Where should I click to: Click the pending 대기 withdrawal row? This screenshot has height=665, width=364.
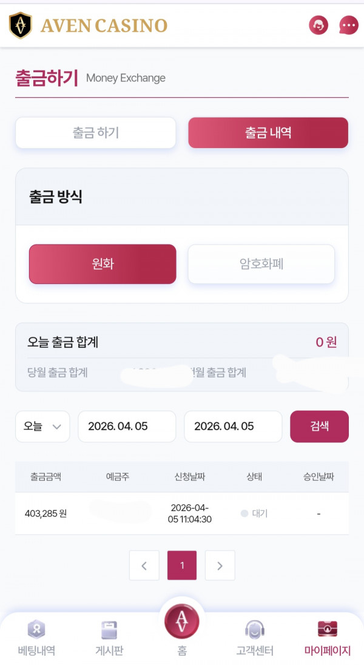[182, 513]
